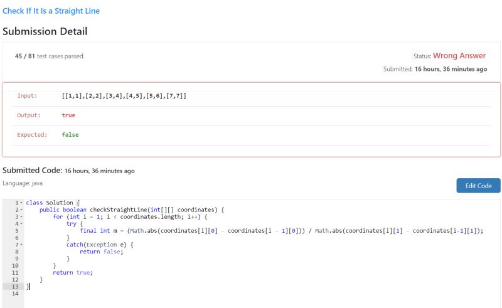Click the Submission Detail heading

pyautogui.click(x=45, y=31)
